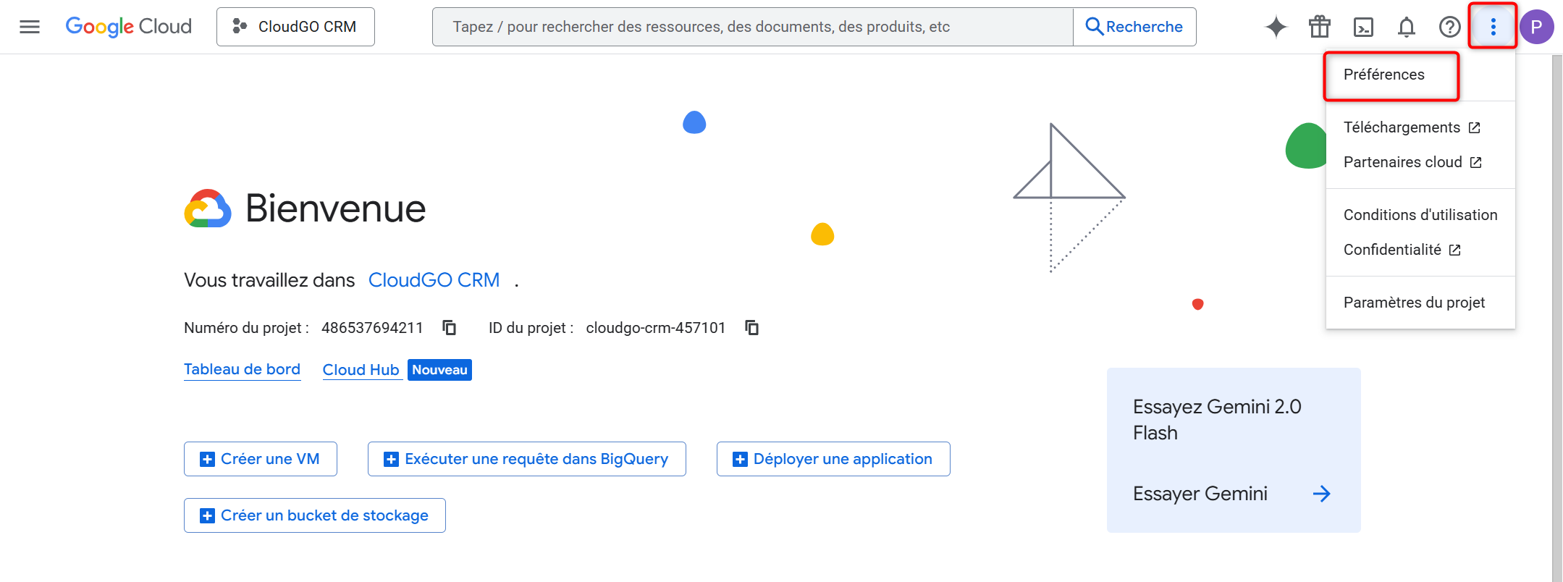Open the hamburger navigation menu
The image size is (1563, 582).
coord(30,27)
